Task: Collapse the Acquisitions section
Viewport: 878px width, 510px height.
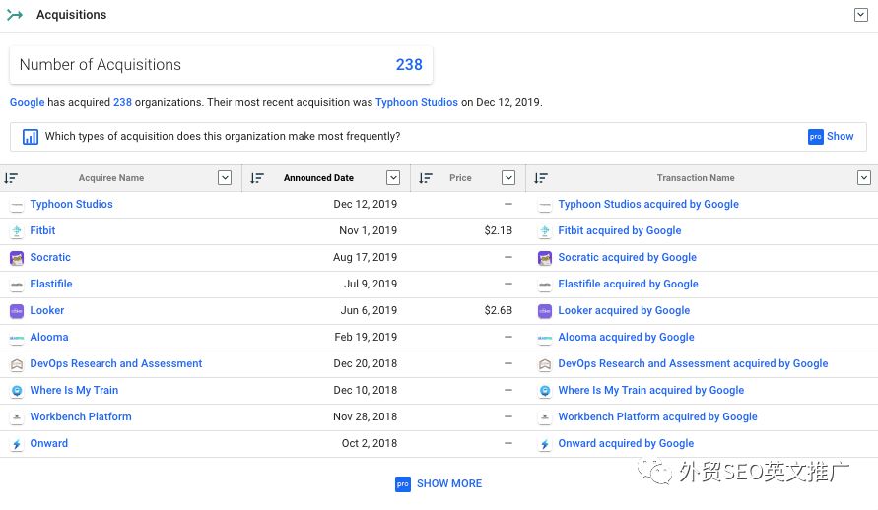Action: click(860, 15)
